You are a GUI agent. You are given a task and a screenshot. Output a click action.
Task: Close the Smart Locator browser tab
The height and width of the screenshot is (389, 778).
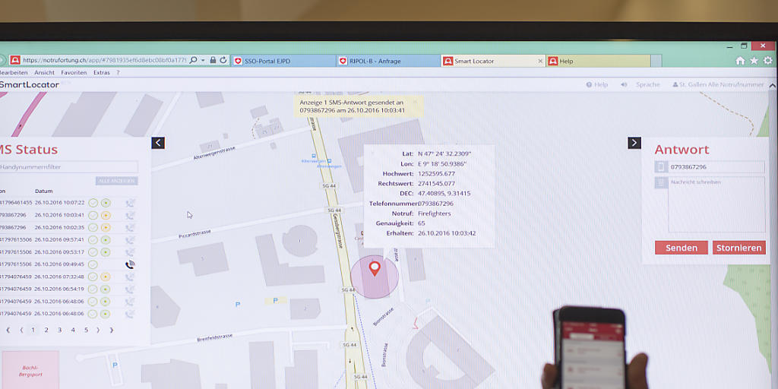click(540, 61)
